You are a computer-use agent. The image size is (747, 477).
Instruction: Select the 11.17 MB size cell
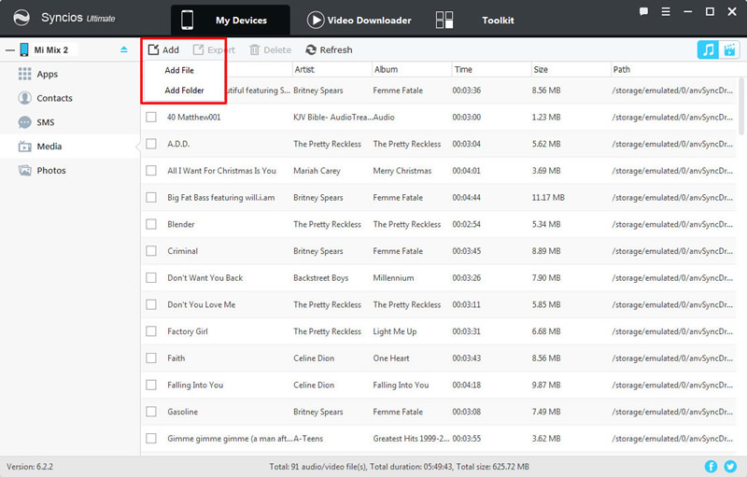point(548,198)
